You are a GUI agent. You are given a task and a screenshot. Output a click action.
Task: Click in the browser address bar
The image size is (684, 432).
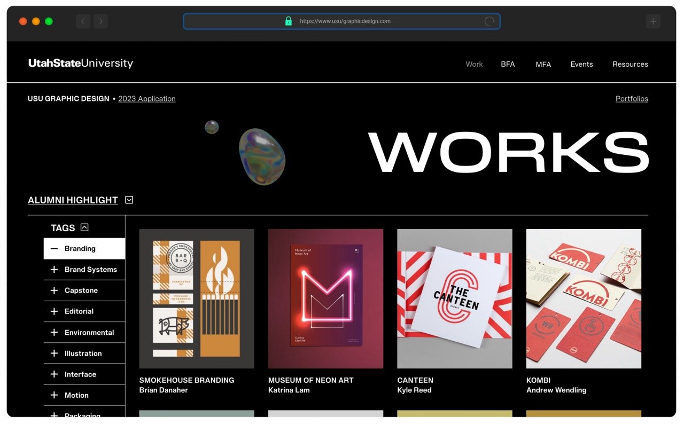[x=341, y=21]
